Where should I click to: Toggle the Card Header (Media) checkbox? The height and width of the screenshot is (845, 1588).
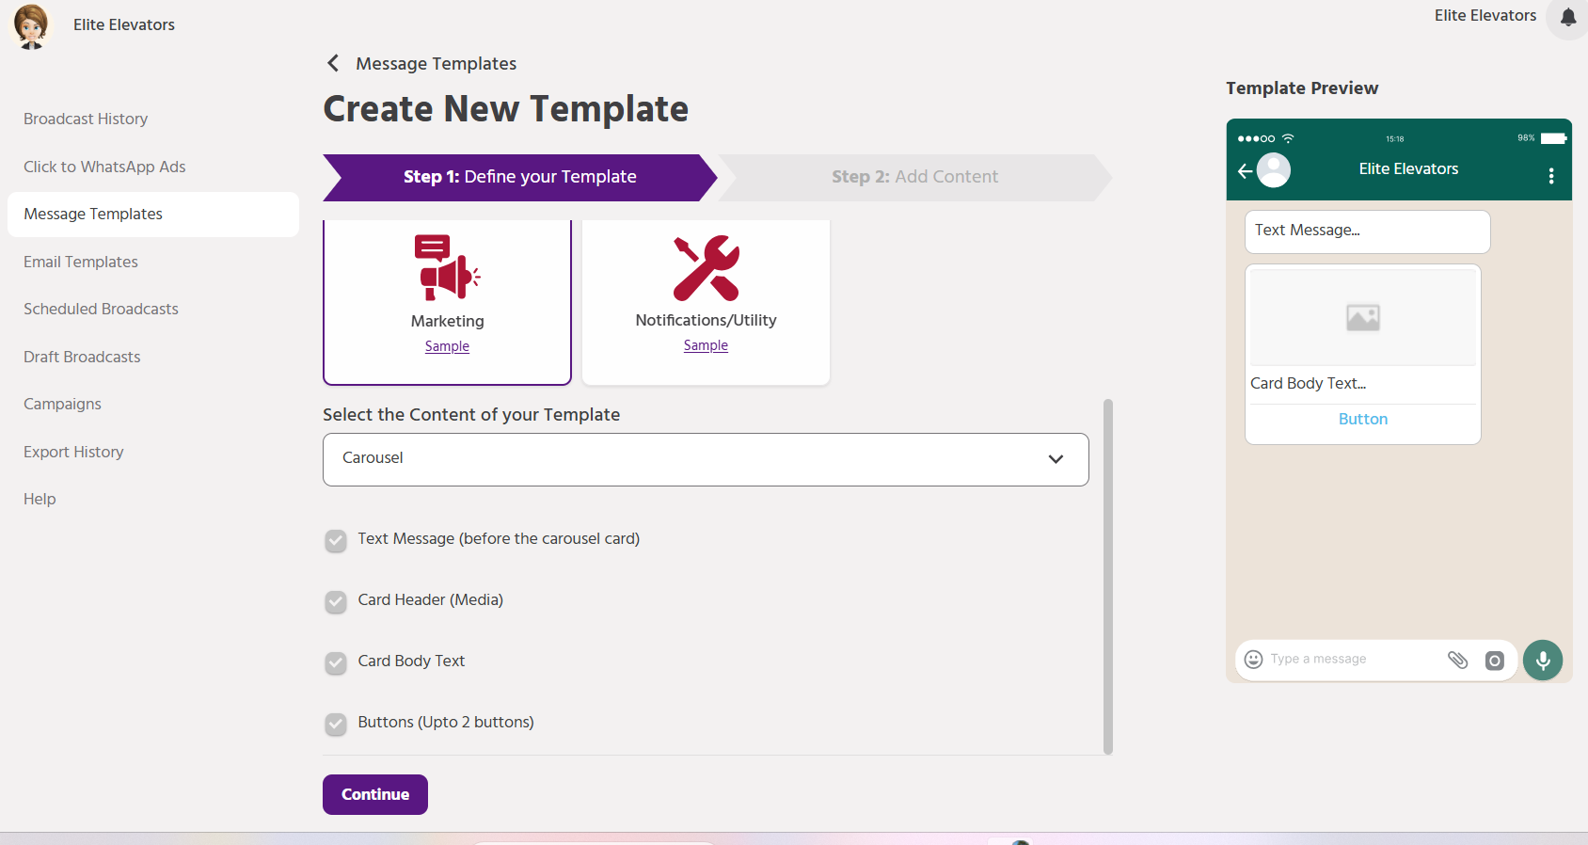pos(336,601)
